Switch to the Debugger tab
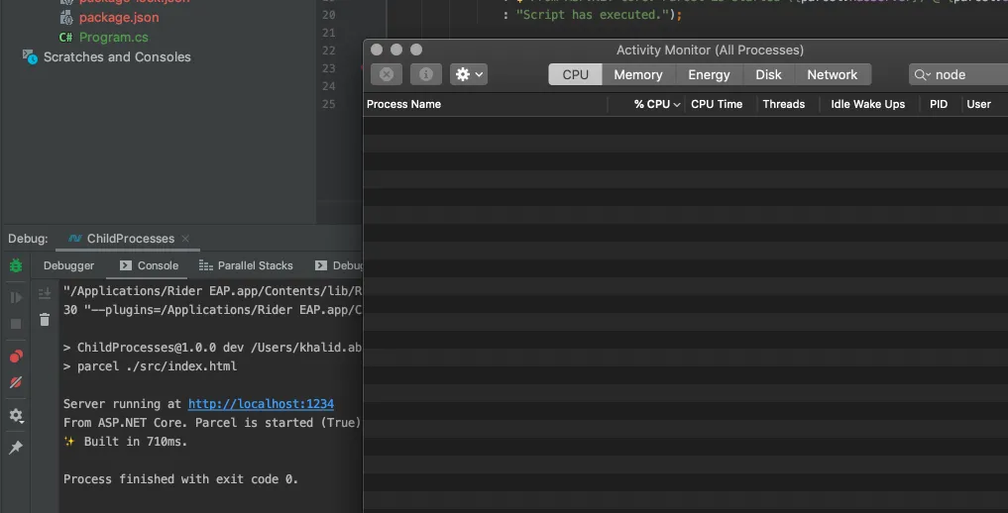 (x=68, y=265)
